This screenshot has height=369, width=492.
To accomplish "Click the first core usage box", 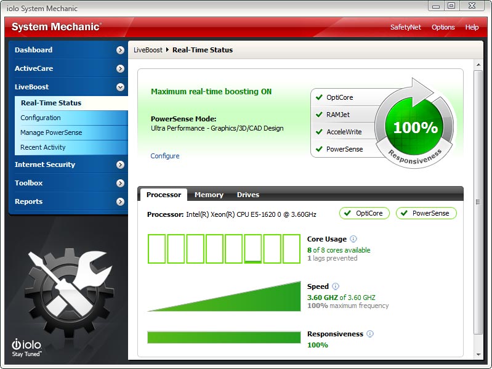I will [x=156, y=248].
